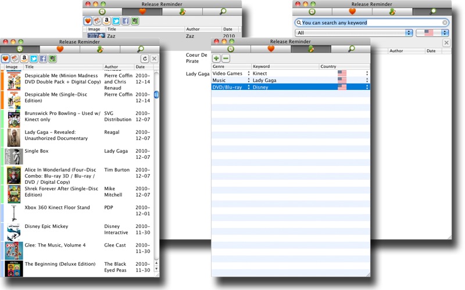This screenshot has width=465, height=290.
Task: Change genre for the 'Music' keyword row
Action: (x=231, y=80)
